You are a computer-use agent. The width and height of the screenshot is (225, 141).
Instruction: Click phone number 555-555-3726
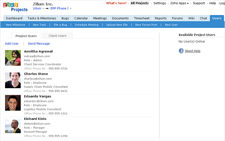pyautogui.click(x=58, y=69)
